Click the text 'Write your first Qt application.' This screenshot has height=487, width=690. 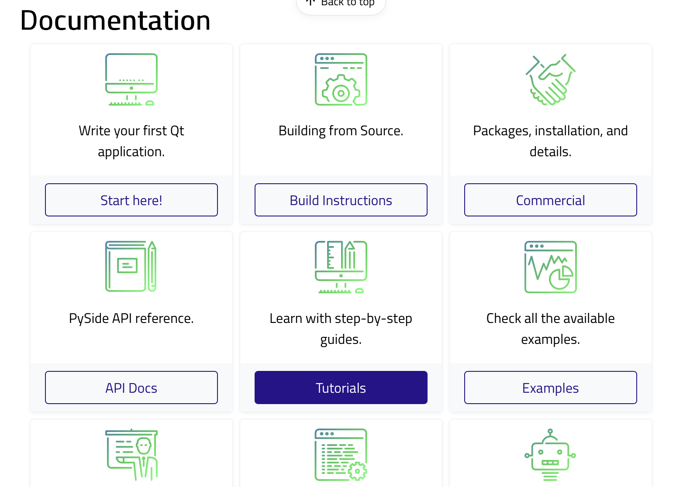(x=131, y=141)
